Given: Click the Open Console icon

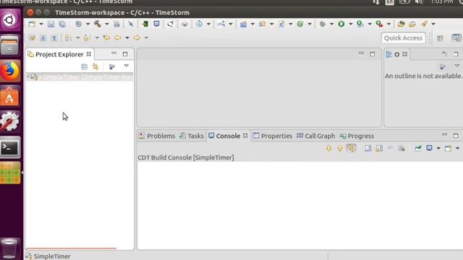Looking at the screenshot, I should 448,148.
